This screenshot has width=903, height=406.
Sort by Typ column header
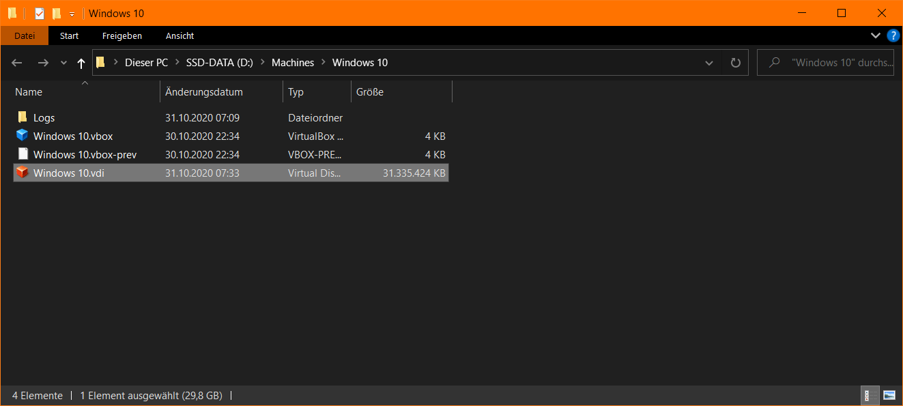[x=317, y=92]
